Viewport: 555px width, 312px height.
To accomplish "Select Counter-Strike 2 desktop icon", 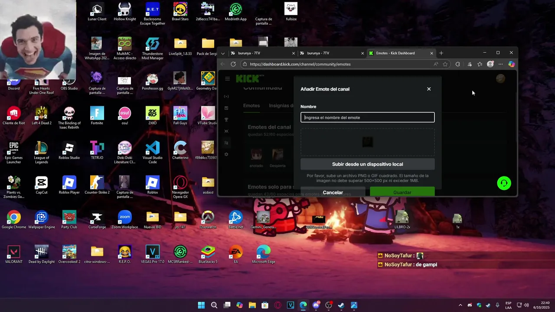I will pos(97,185).
